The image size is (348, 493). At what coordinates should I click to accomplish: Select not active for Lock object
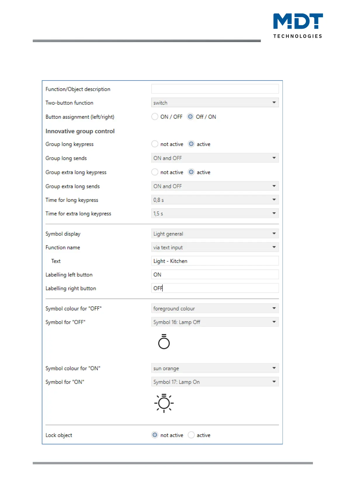point(155,435)
